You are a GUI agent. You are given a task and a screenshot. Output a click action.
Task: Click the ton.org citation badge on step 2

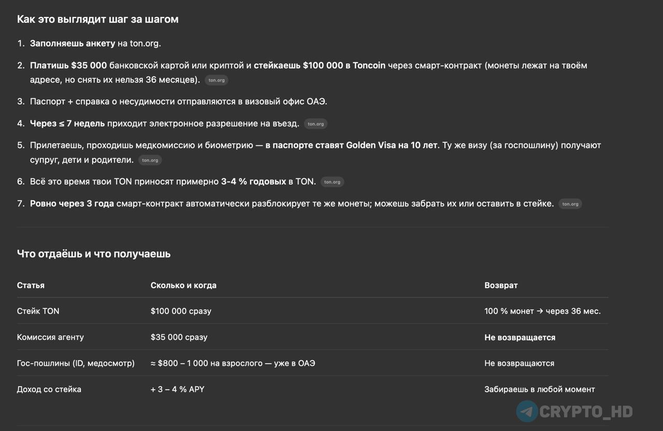(217, 80)
